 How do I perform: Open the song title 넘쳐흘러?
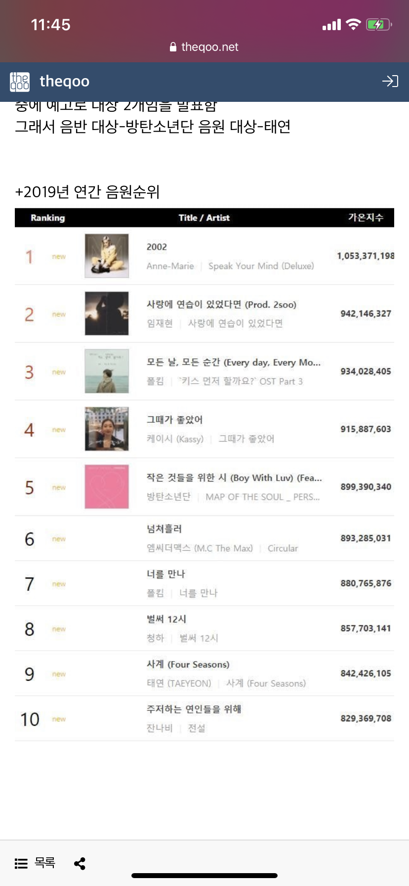point(164,529)
